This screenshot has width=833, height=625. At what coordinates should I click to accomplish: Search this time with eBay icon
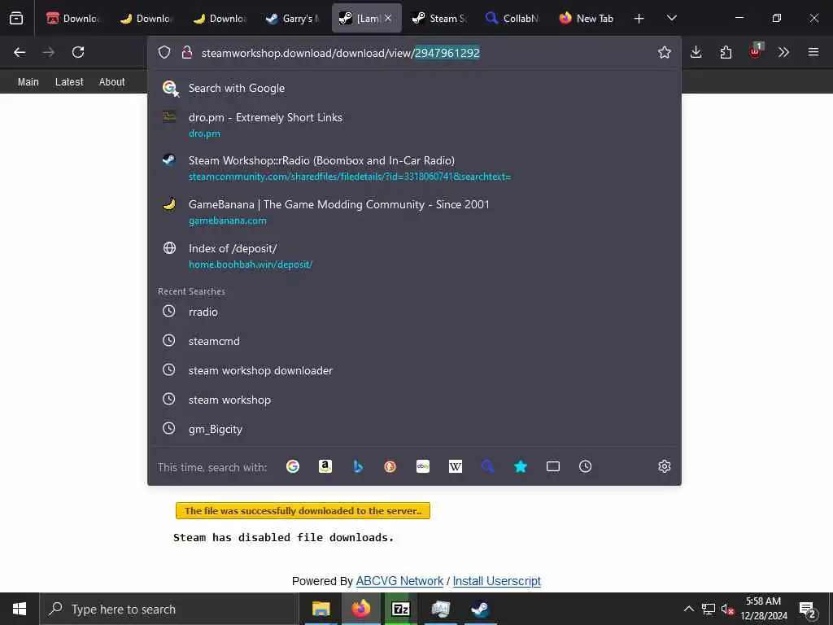click(x=423, y=466)
